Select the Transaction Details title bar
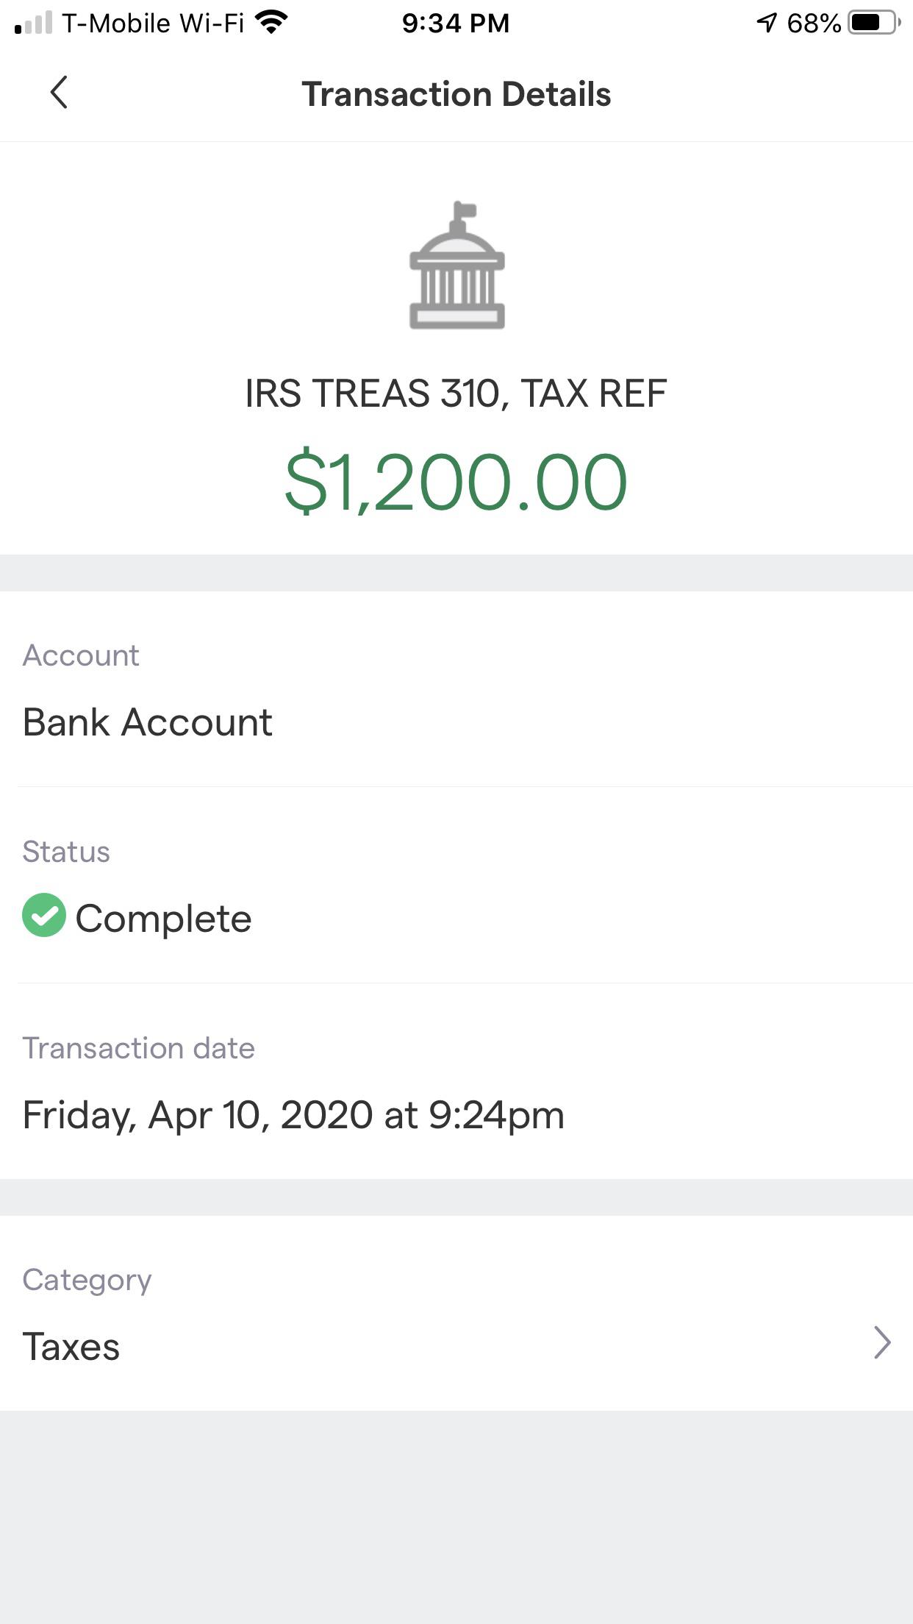 456,93
